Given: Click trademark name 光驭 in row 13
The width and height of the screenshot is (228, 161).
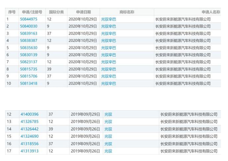Looking at the screenshot, I should pyautogui.click(x=108, y=122).
